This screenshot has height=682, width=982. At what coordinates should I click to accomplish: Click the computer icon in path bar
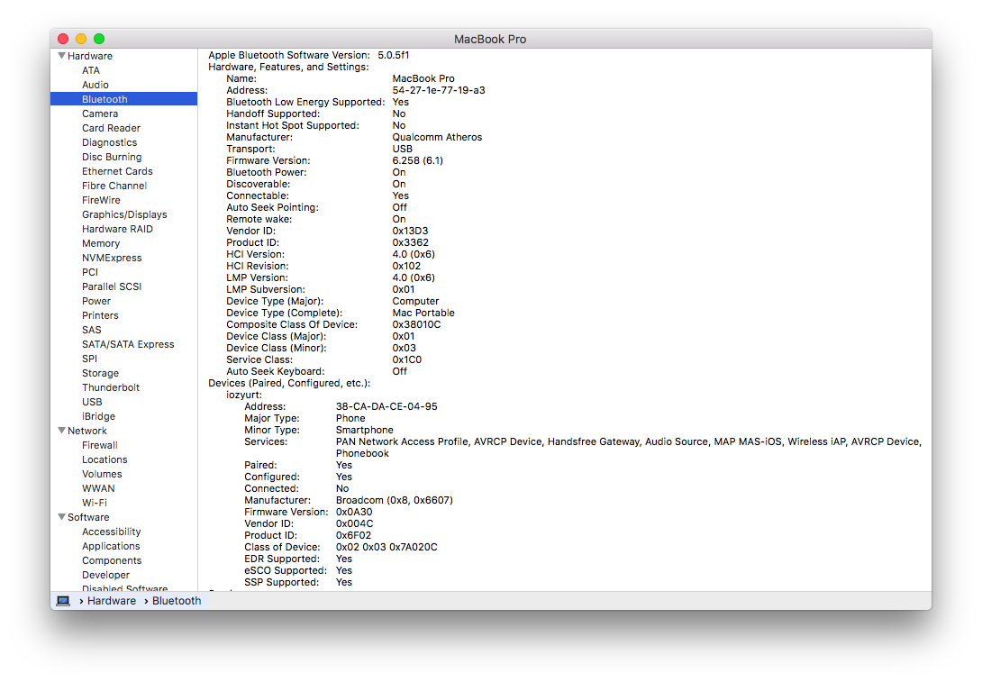(63, 601)
